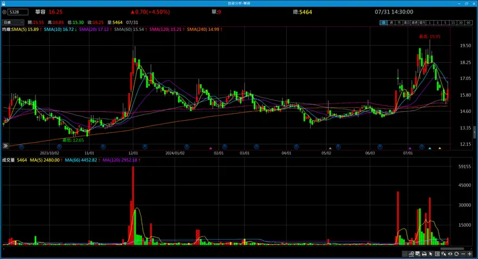Click the SMA(5) 15.89 legend label

coord(26,30)
